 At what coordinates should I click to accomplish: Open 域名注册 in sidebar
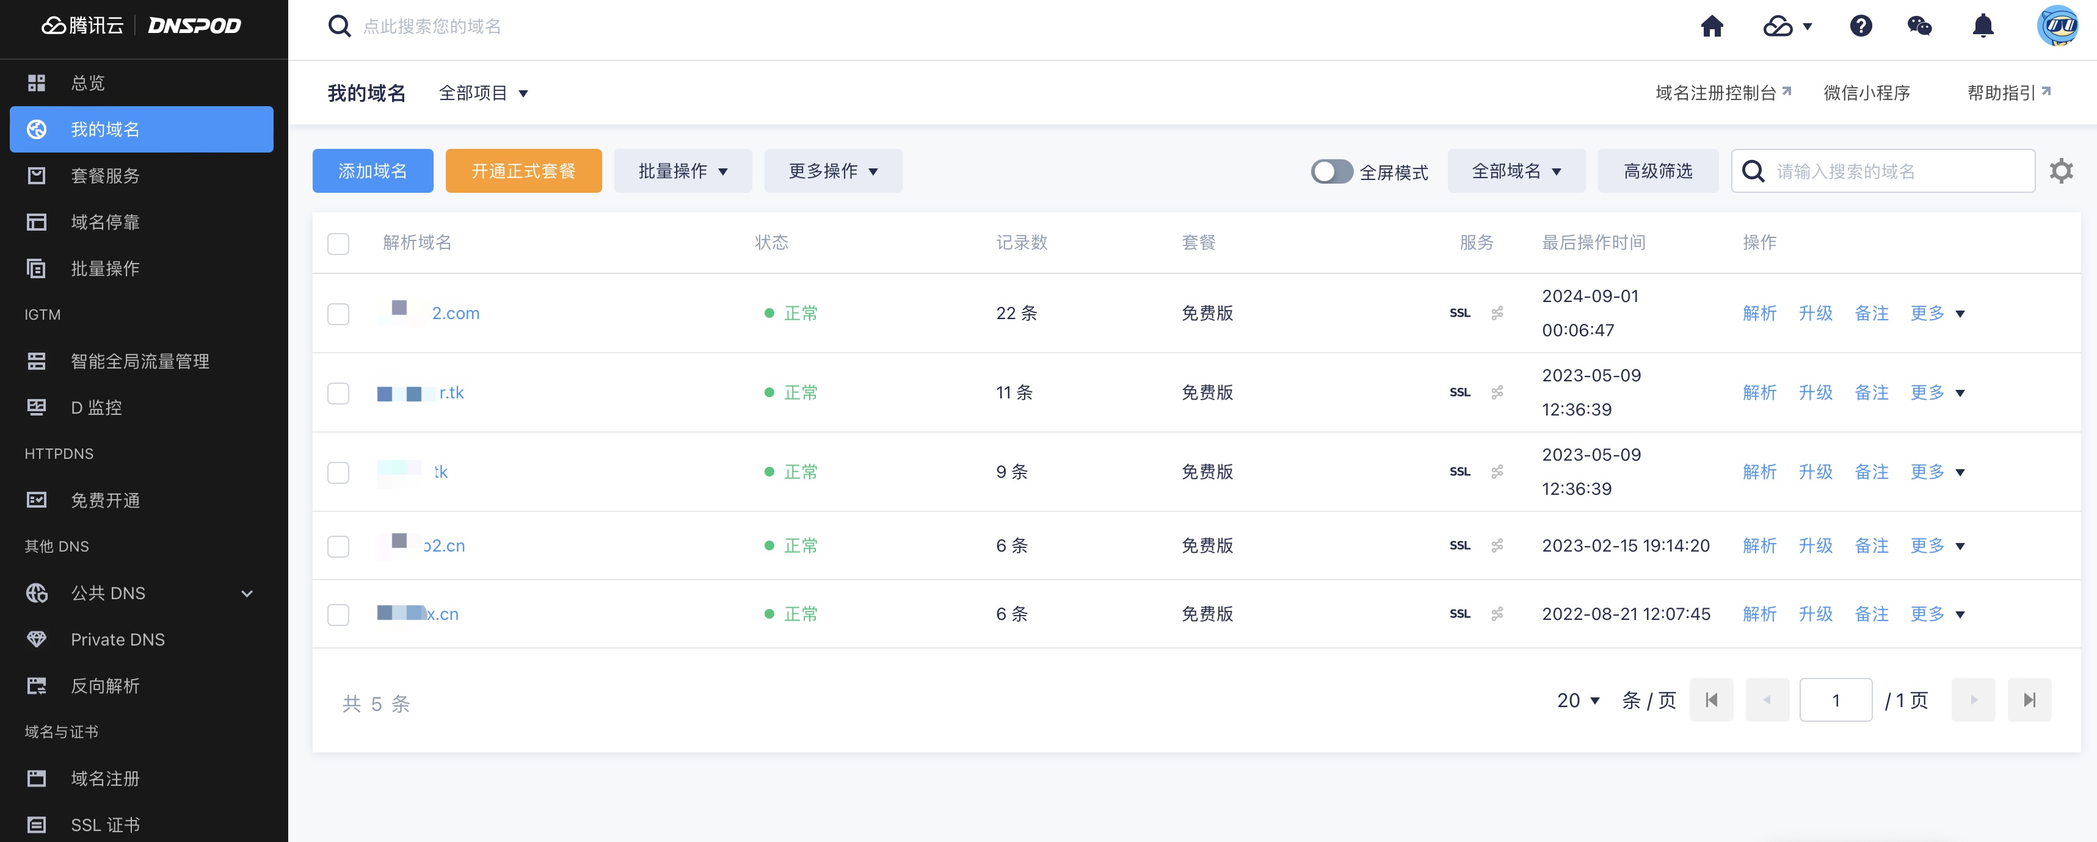point(142,779)
